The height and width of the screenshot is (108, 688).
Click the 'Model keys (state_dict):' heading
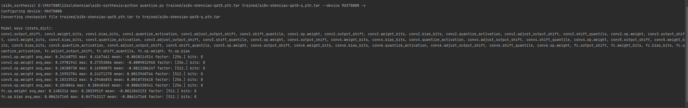pos(27,28)
